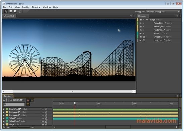Image resolution: width=184 pixels, height=131 pixels.
Task: Select the arrow Selection tool
Action: point(6,11)
